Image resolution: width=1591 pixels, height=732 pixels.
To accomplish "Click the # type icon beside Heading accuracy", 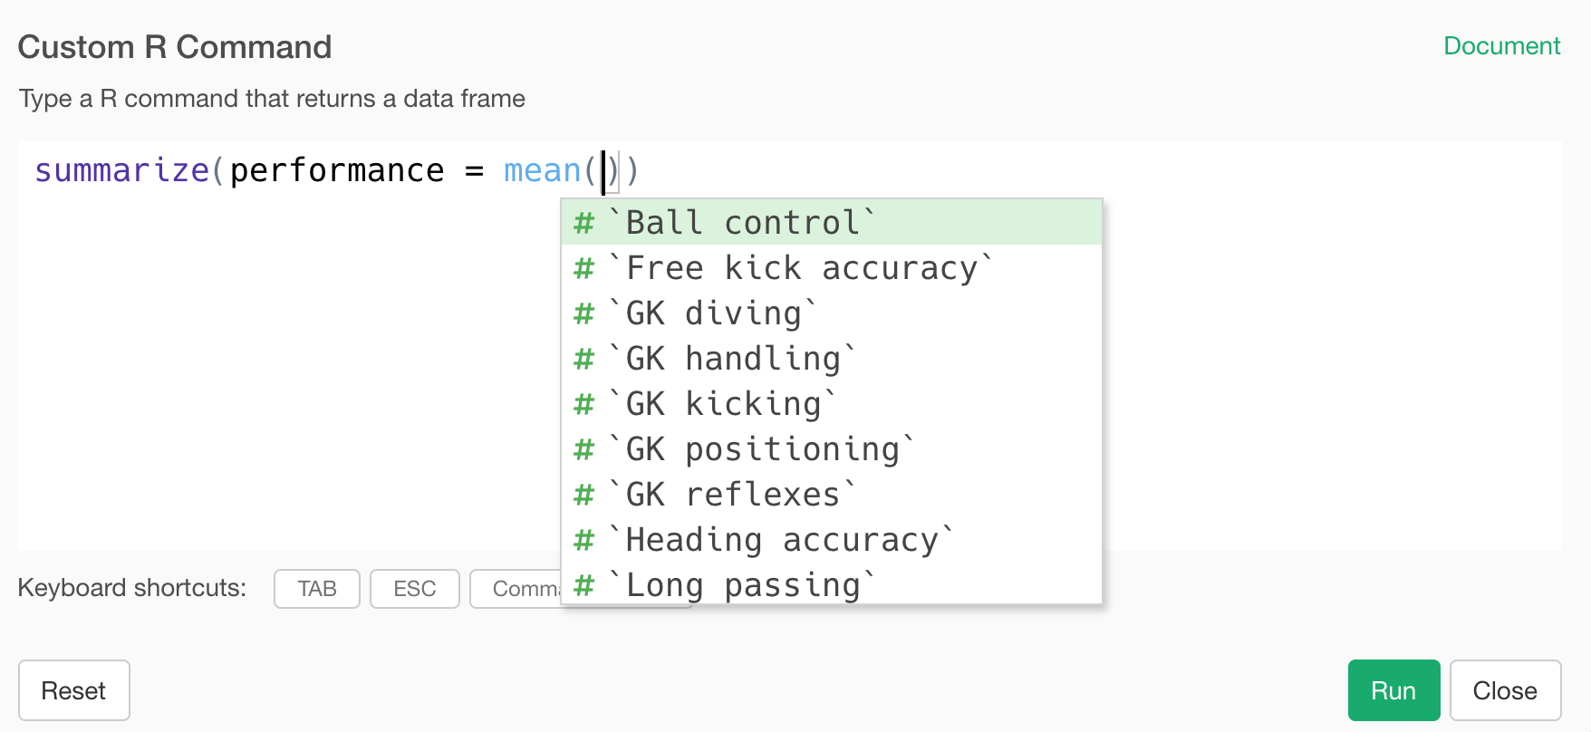I will click(x=584, y=540).
